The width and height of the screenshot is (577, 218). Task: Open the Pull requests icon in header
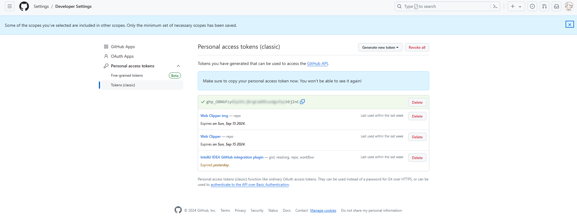coord(544,6)
